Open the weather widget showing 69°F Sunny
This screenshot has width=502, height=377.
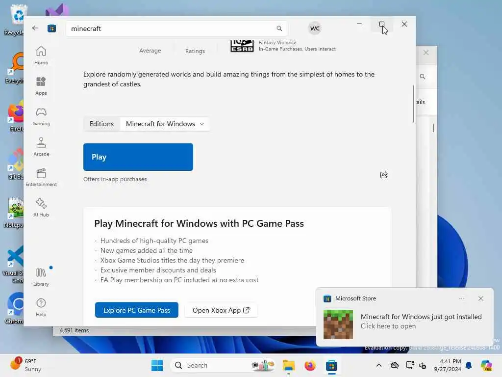coord(26,365)
